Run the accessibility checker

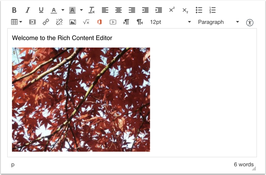(249, 22)
